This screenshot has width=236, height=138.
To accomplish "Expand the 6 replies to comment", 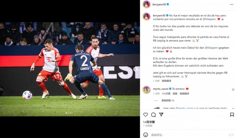I will (x=168, y=100).
